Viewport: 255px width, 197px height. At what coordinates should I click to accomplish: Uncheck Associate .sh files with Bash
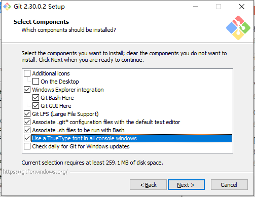[27, 130]
